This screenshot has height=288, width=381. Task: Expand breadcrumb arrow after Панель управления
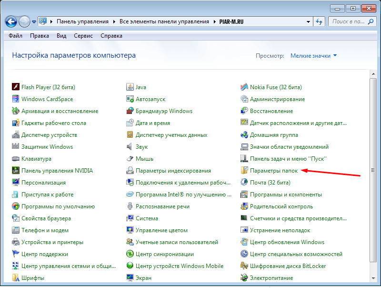pyautogui.click(x=114, y=21)
